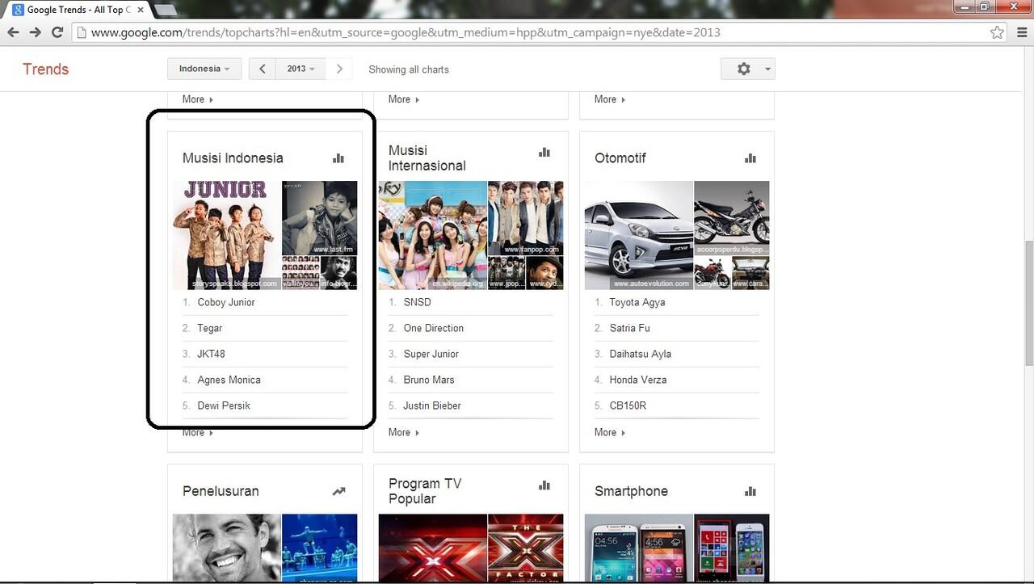Reload the page with the refresh icon
The width and height of the screenshot is (1034, 584).
click(x=57, y=32)
